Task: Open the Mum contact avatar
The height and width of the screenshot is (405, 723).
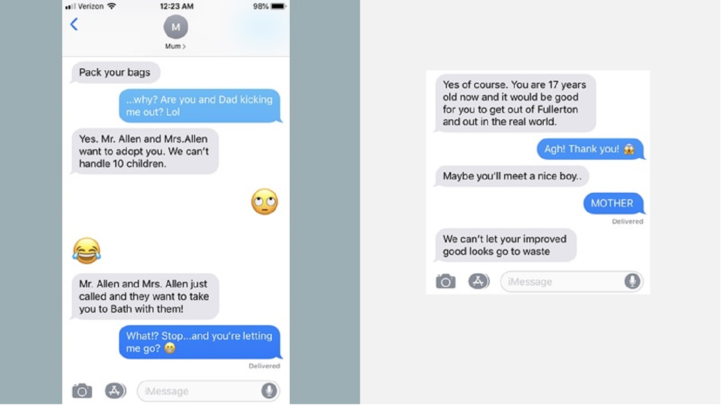Action: pos(175,27)
